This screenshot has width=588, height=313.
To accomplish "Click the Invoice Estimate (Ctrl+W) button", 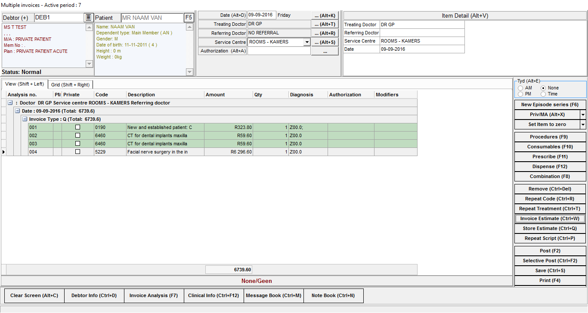I will [x=550, y=219].
